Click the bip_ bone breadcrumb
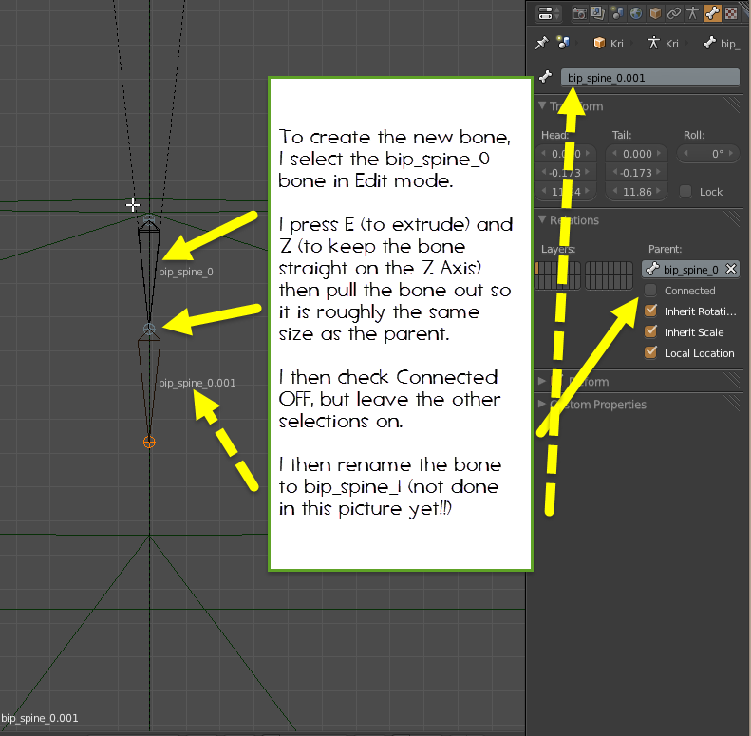This screenshot has width=751, height=736. click(x=722, y=44)
